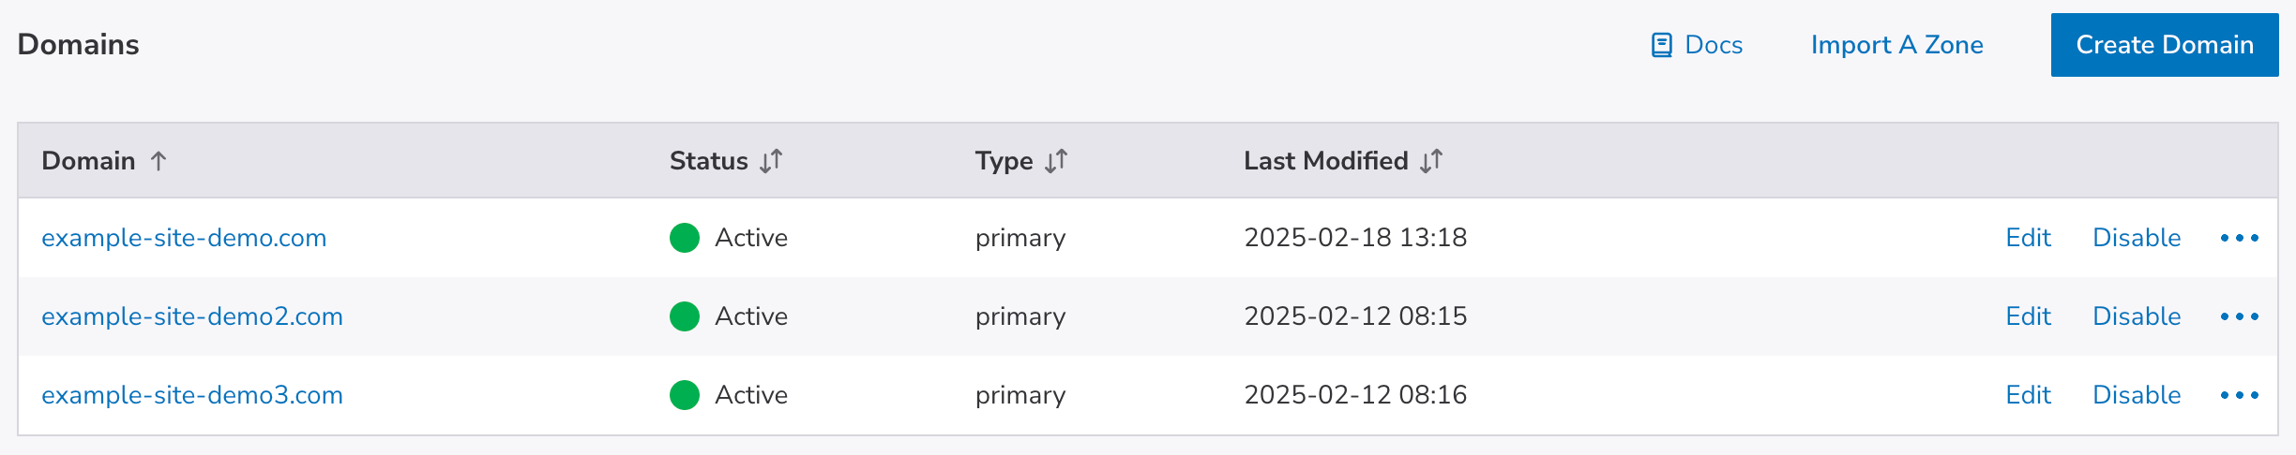The width and height of the screenshot is (2296, 455).
Task: Open the example-site-demo2.com domain link
Action: pos(192,316)
